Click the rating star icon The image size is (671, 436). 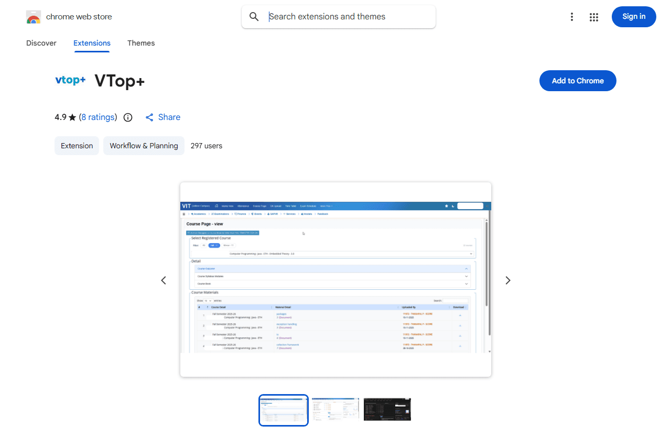click(72, 117)
